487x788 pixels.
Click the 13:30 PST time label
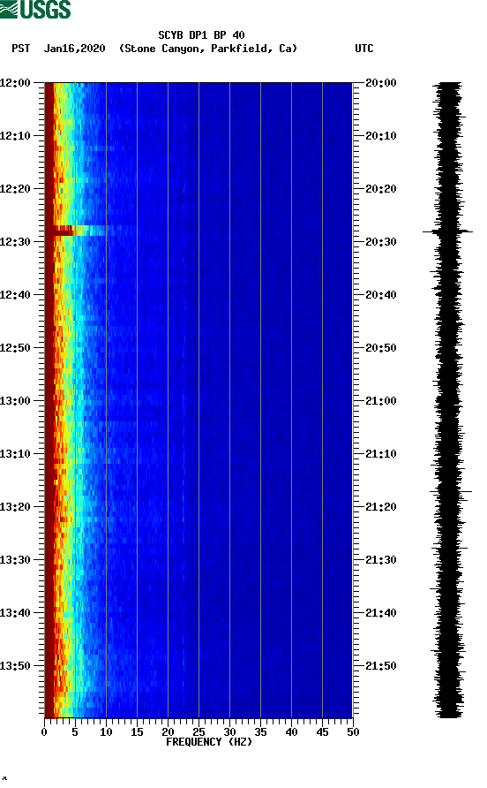15,560
